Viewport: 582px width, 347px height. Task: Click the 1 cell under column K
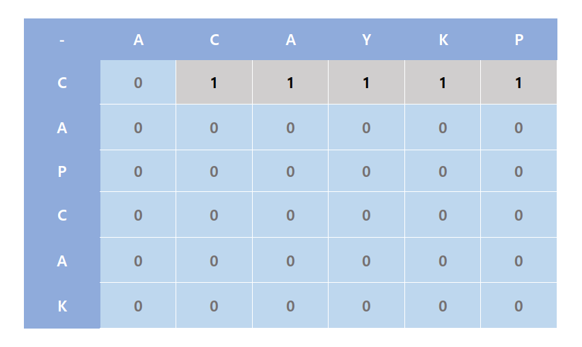click(x=443, y=83)
